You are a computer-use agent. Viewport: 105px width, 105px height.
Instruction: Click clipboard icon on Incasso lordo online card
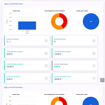click(x=94, y=66)
